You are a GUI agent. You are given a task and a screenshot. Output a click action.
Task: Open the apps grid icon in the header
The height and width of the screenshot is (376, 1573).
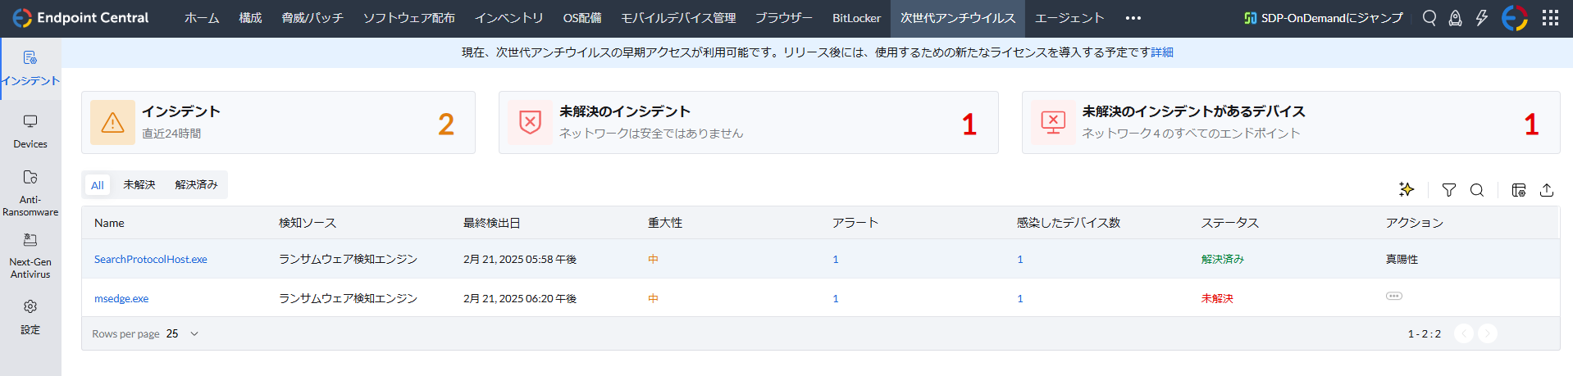pos(1550,18)
